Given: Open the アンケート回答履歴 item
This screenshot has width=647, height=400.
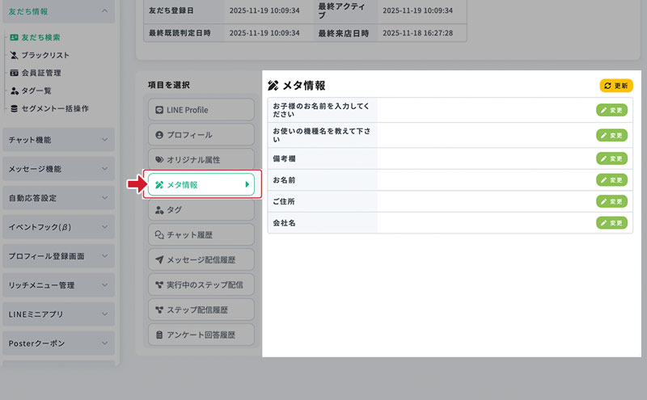Looking at the screenshot, I should (201, 335).
